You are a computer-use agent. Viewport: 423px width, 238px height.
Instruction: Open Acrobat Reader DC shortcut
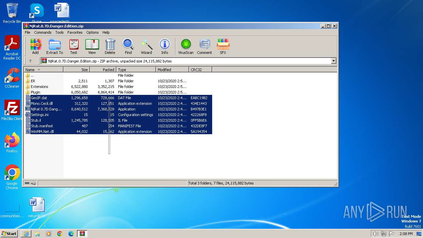coord(12,48)
